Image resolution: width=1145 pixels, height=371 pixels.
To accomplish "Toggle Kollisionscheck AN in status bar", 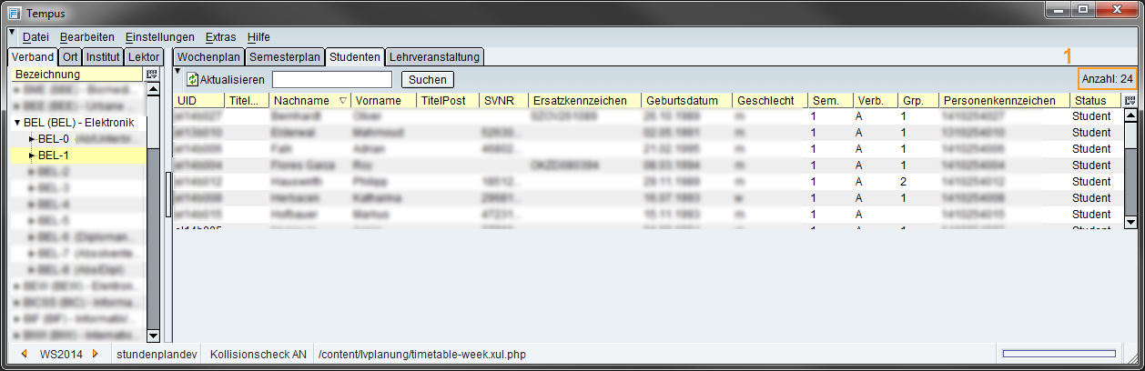I will [x=258, y=354].
